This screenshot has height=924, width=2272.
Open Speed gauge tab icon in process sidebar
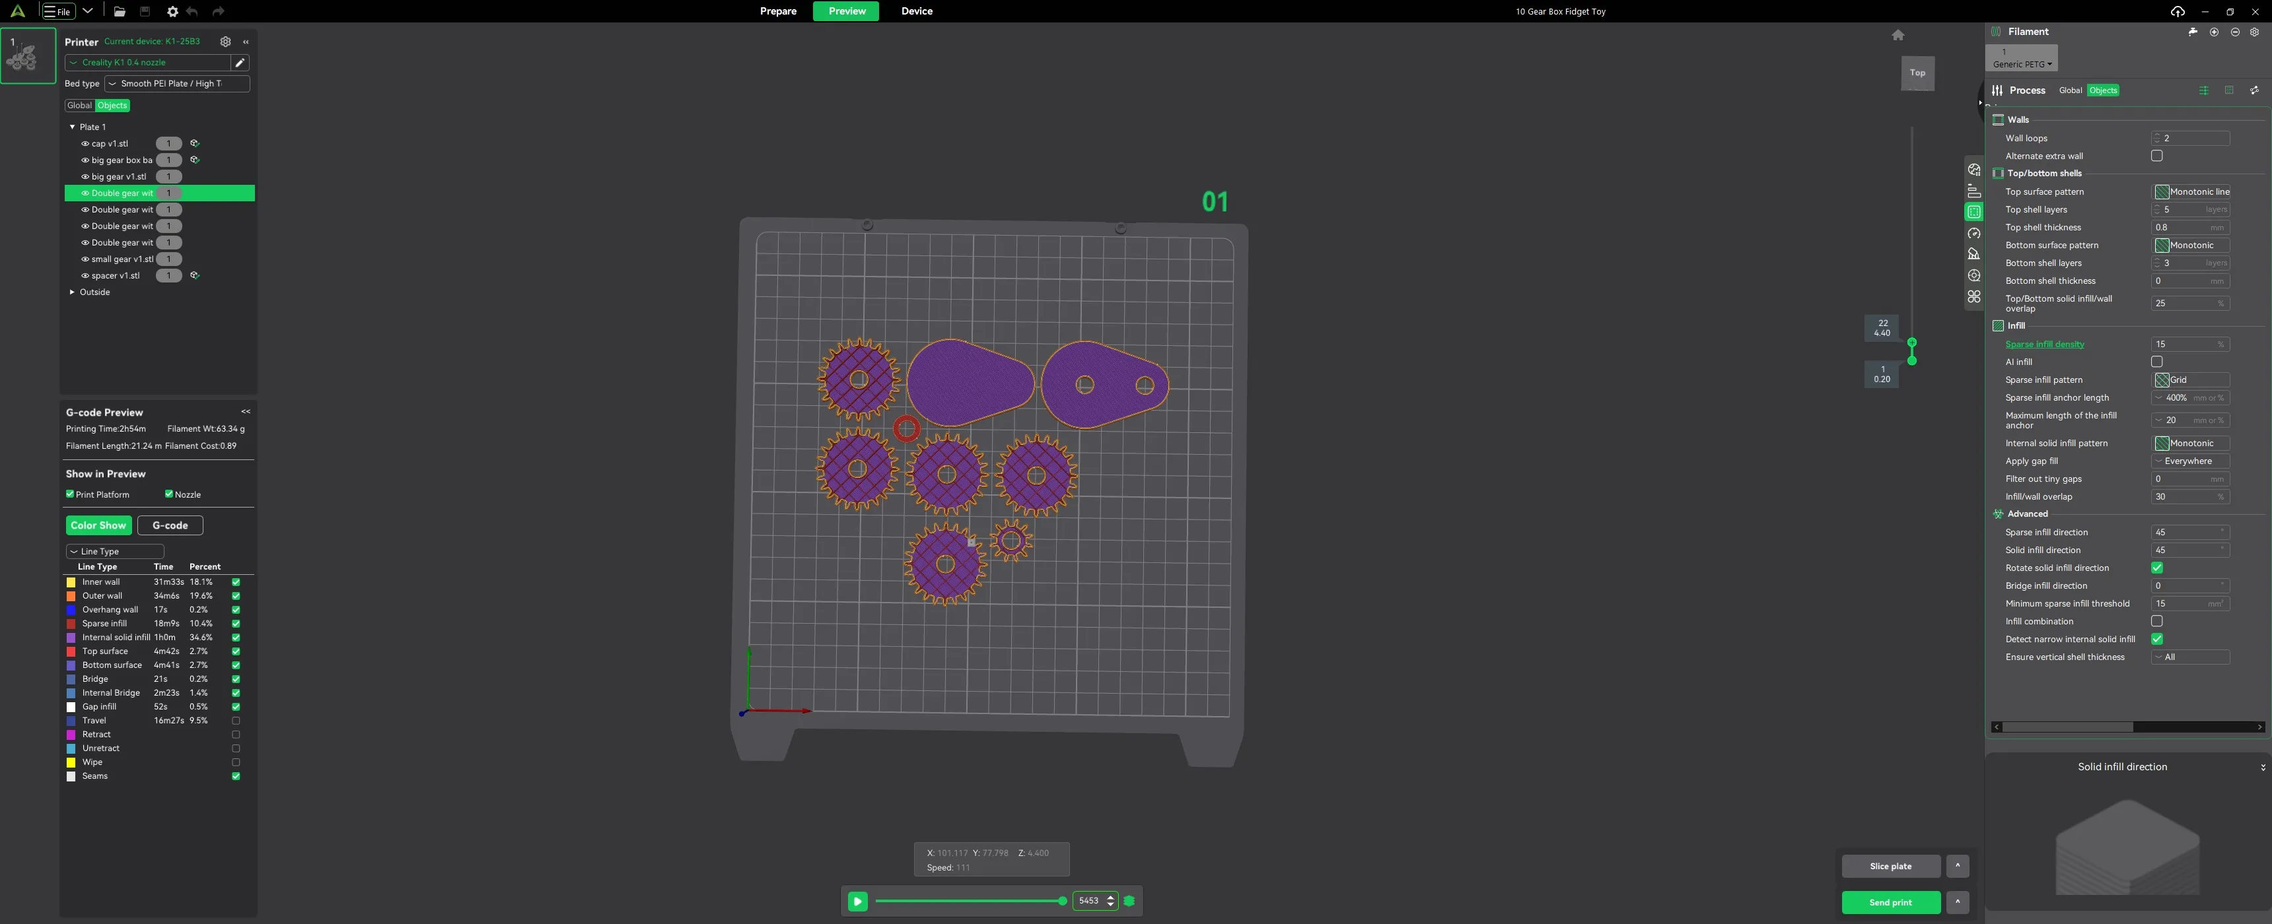(x=1974, y=234)
